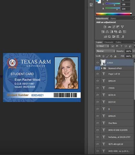135x155 pixels.
Task: Show the Scanned effect group
Action: tap(98, 68)
